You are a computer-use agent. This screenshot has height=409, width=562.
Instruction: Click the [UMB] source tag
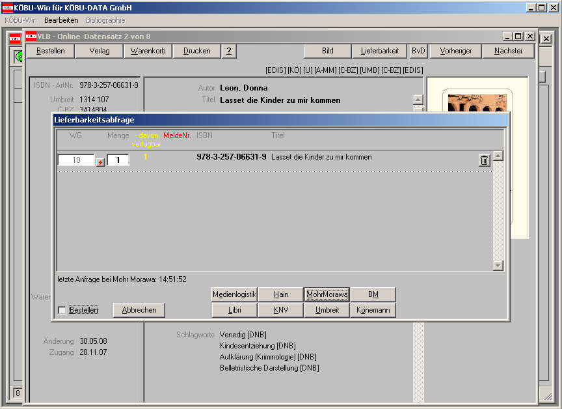(x=369, y=70)
